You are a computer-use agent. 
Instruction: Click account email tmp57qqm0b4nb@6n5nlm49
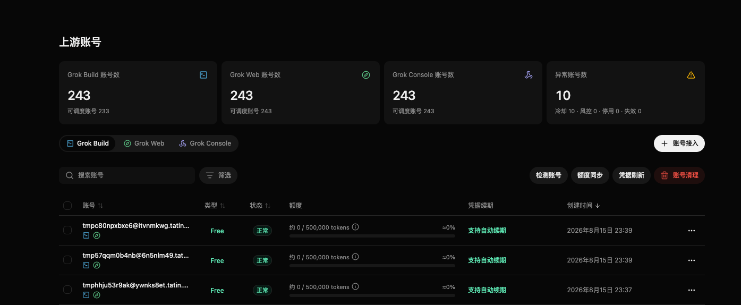click(136, 256)
